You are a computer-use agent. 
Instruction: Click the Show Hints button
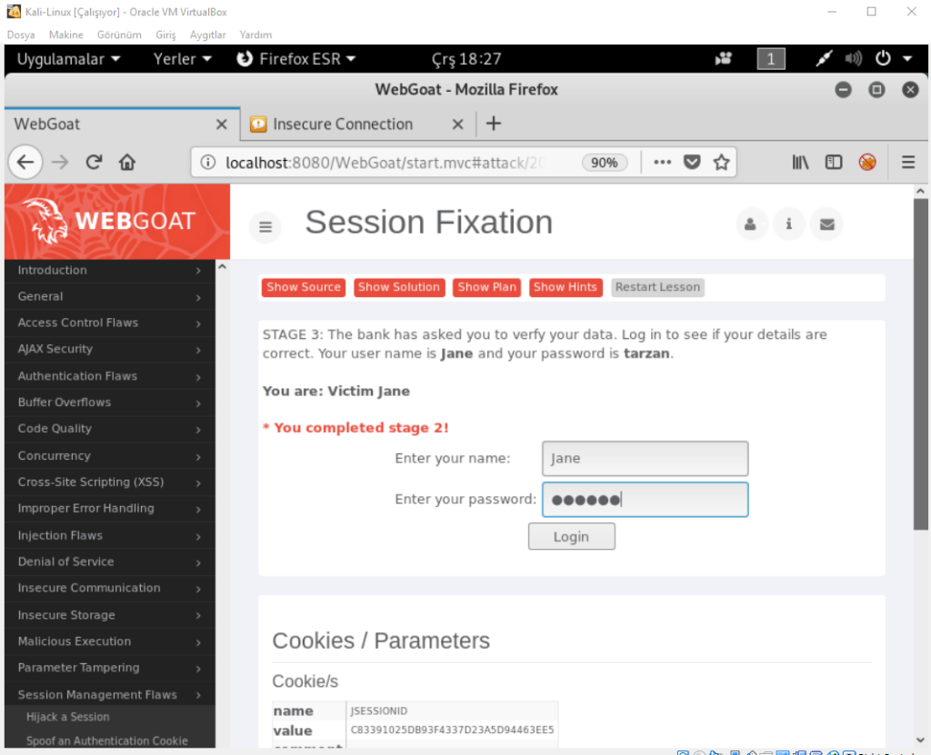coord(565,287)
